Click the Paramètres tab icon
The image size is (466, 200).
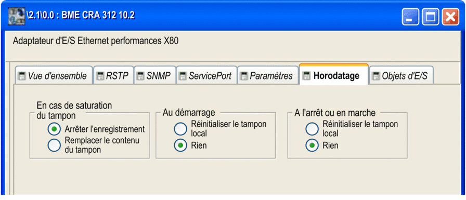point(243,76)
